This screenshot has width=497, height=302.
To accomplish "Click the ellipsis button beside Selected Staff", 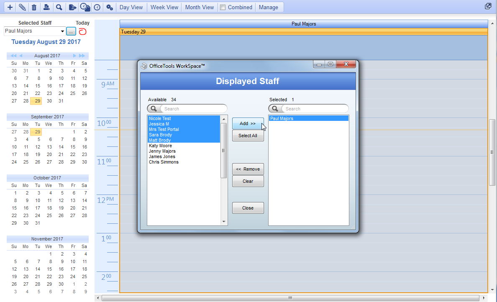I will point(71,31).
